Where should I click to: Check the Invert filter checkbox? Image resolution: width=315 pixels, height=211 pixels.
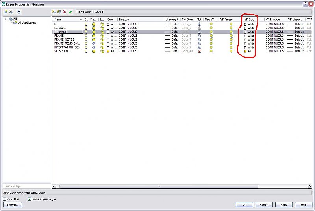coord(4,199)
